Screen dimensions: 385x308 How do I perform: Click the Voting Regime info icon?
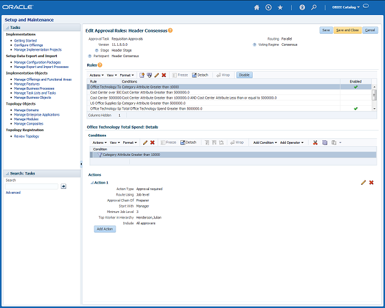point(254,45)
